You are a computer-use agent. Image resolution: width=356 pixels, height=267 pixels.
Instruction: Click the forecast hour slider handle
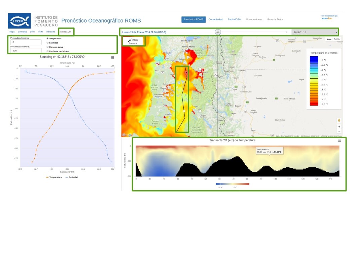pos(218,32)
